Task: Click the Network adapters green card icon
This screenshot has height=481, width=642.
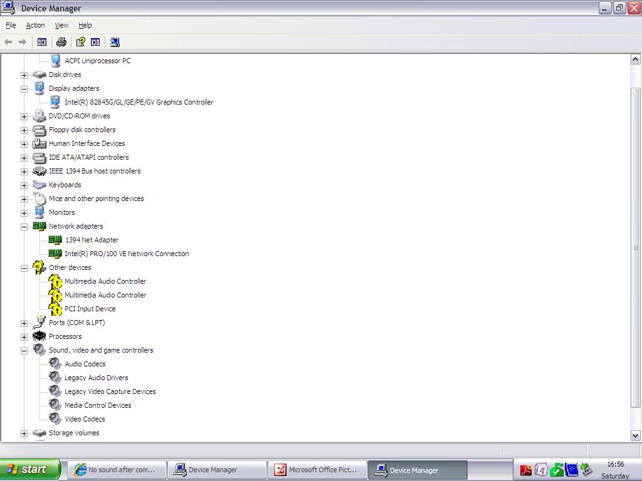Action: pos(39,225)
